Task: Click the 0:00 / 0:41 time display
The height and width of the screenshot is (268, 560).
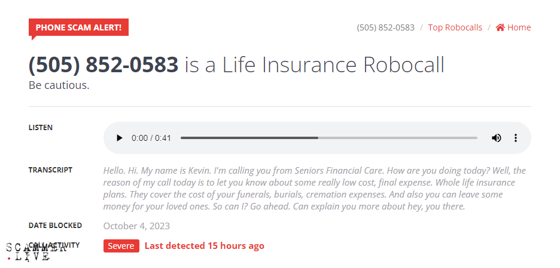Action: (151, 138)
